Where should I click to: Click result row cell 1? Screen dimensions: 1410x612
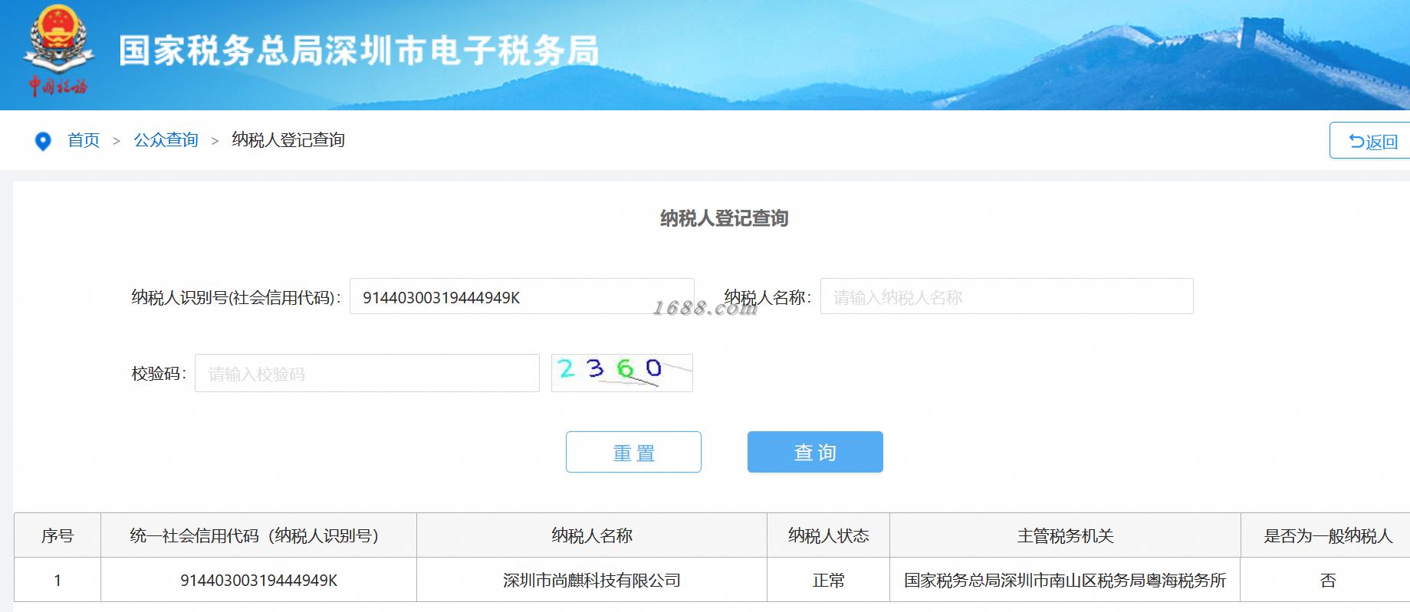[58, 580]
